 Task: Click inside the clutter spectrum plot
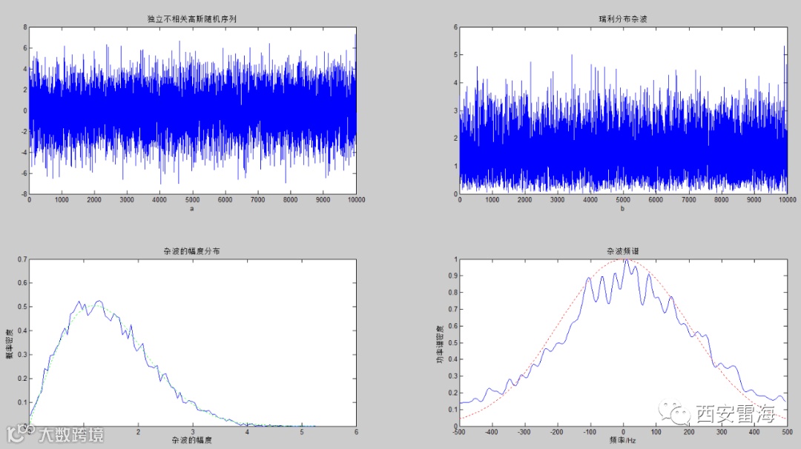tap(623, 343)
